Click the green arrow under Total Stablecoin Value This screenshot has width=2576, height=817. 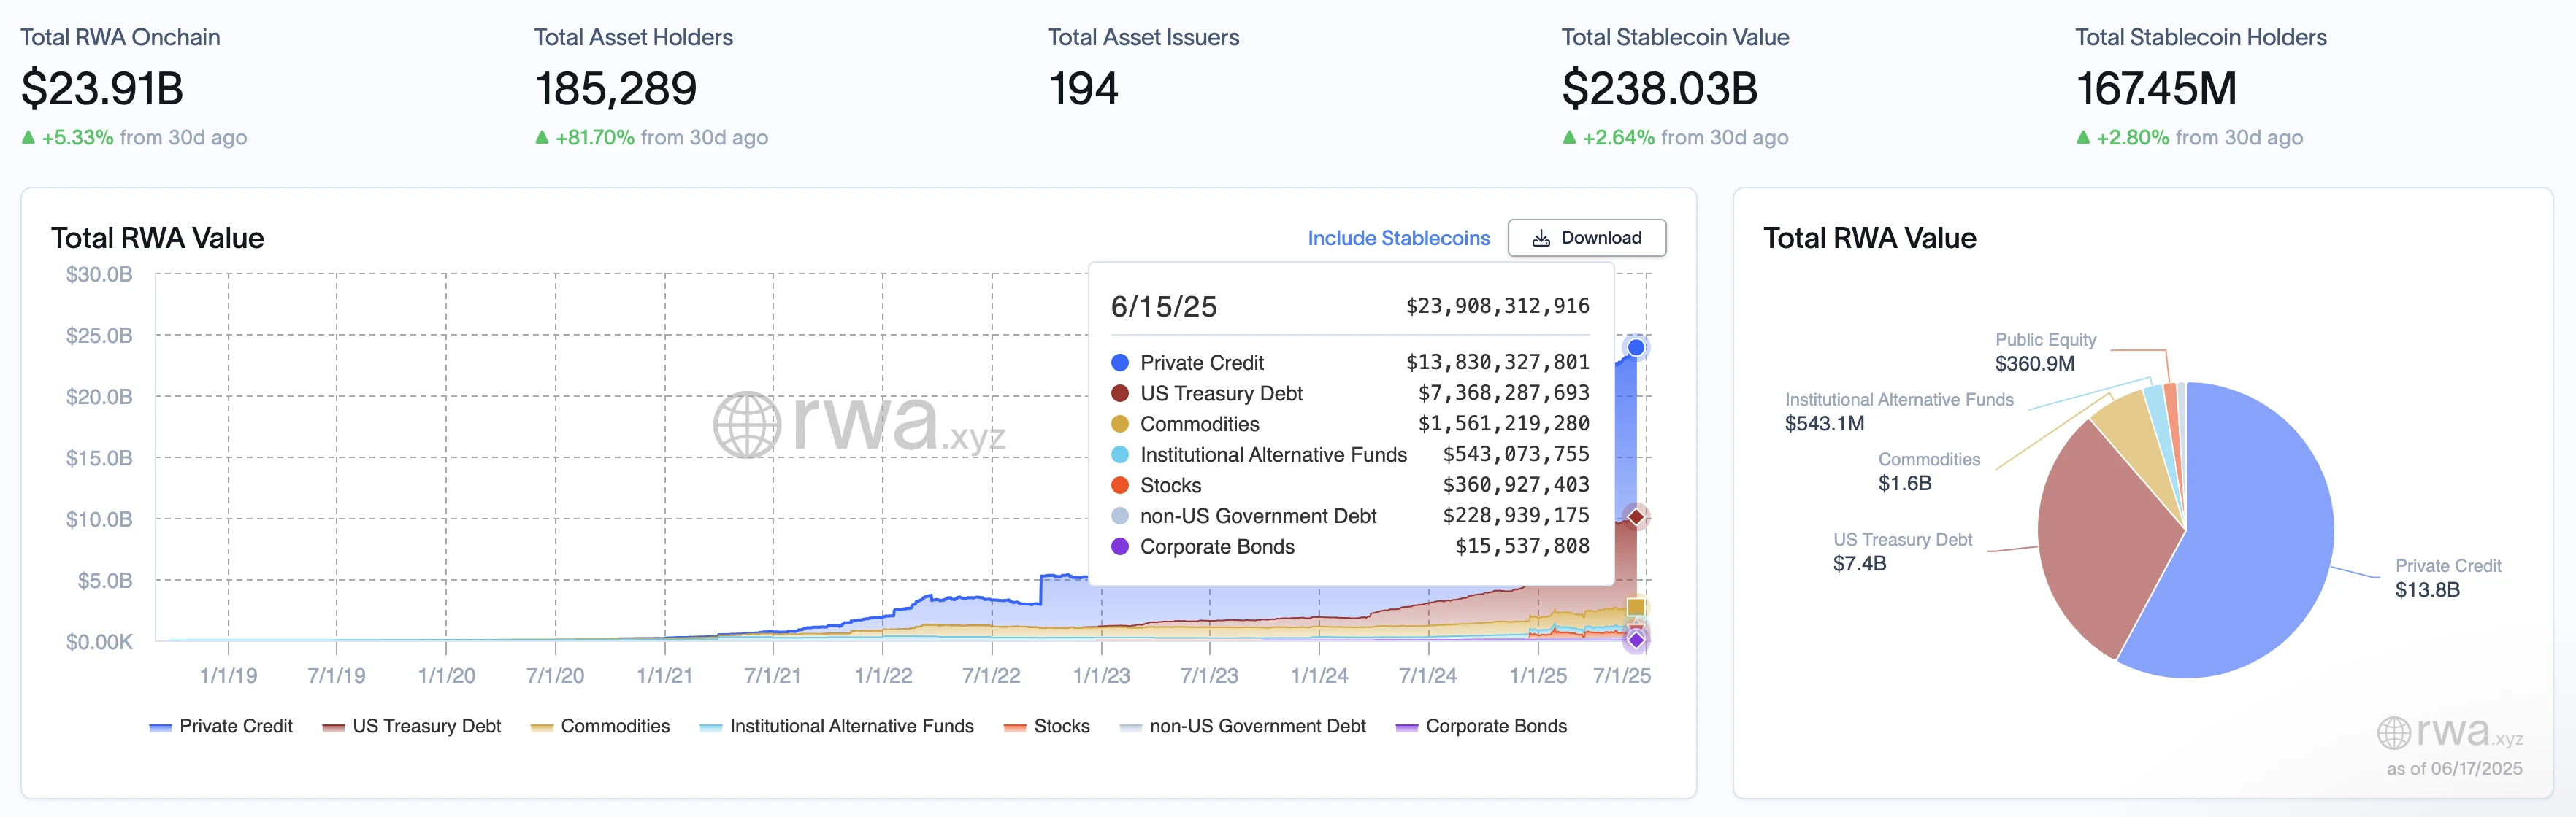tap(1569, 138)
